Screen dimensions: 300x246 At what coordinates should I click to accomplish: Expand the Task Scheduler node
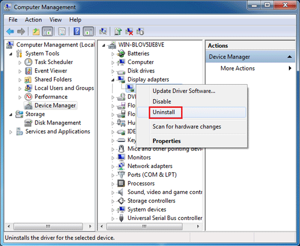click(20, 62)
